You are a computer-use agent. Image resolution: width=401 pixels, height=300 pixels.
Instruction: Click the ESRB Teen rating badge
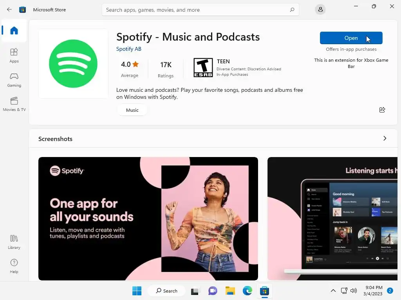point(203,68)
